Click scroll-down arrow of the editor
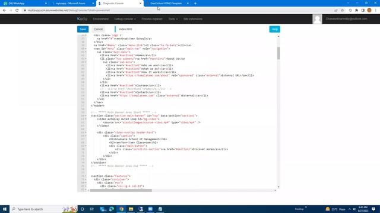Image resolution: width=380 pixels, height=213 pixels. point(278,187)
